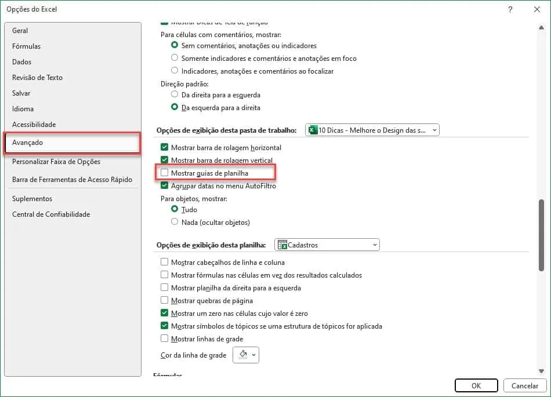Open the Cor da linha de grade dropdown arrow

(253, 355)
